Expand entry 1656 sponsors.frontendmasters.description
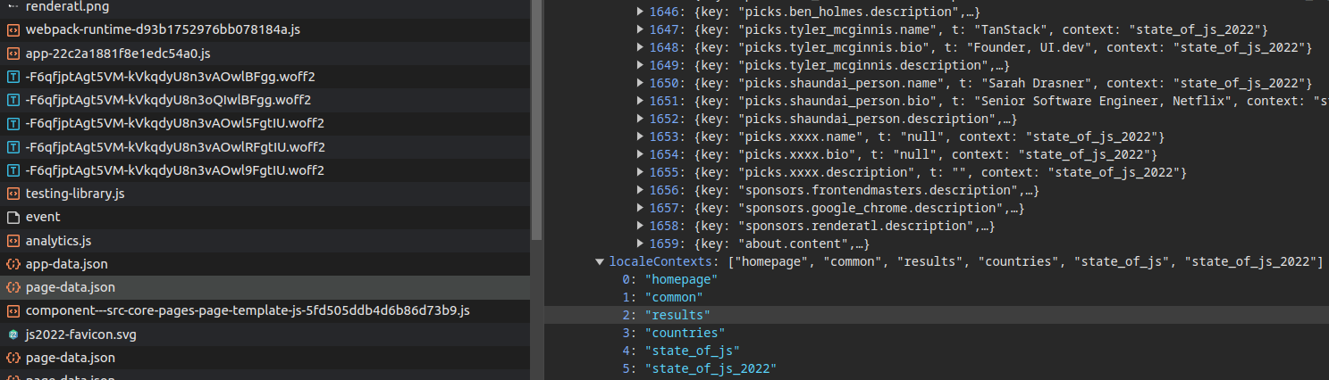The image size is (1329, 380). coord(640,190)
